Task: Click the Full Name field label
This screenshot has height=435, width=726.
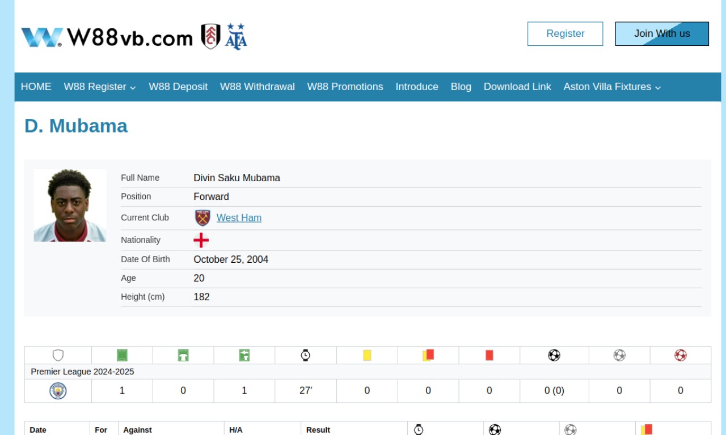Action: (140, 178)
